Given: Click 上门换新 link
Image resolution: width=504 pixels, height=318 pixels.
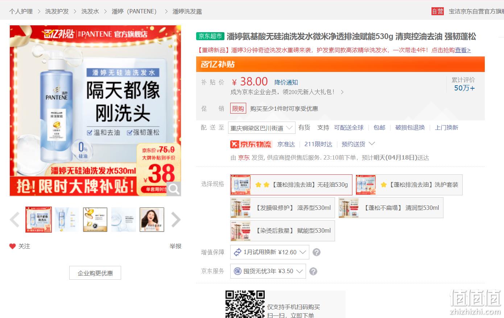Looking at the screenshot, I should 447,128.
